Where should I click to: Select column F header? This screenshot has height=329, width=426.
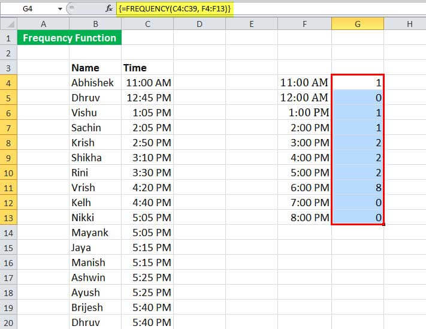click(305, 24)
